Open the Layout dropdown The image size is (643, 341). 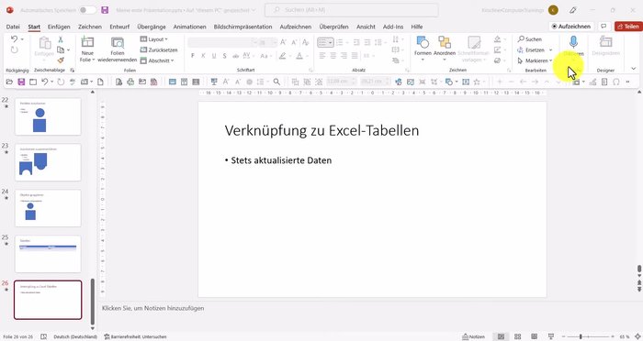click(153, 39)
